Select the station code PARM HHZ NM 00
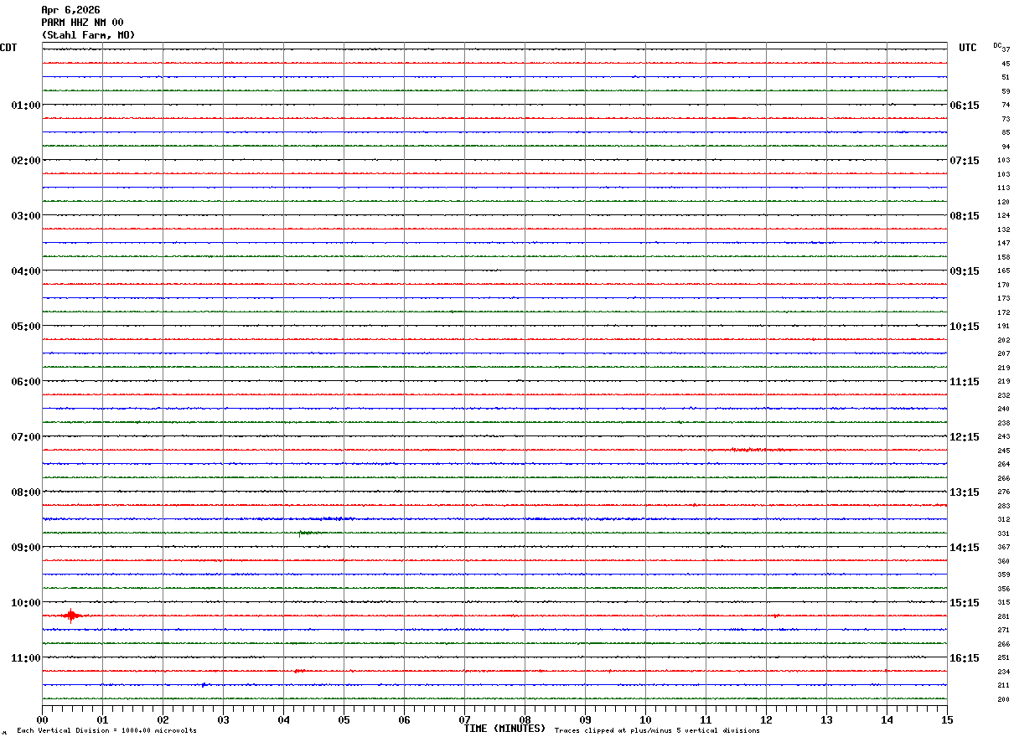The image size is (1014, 742). 82,23
